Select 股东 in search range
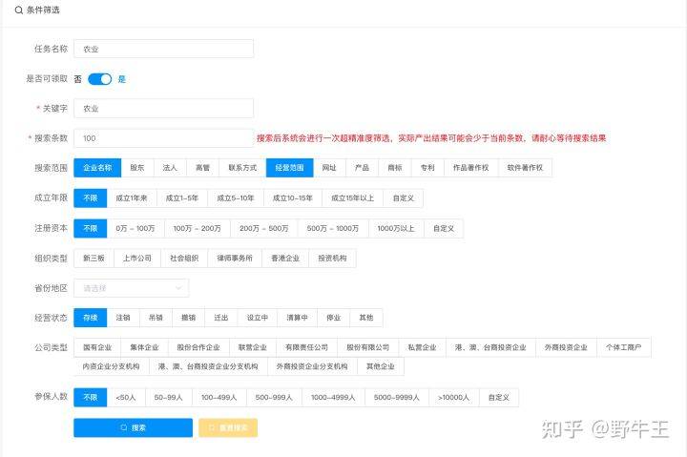The width and height of the screenshot is (687, 457). (x=137, y=168)
